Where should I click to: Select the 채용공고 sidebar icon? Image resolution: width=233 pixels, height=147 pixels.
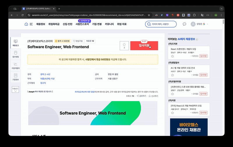[16, 43]
